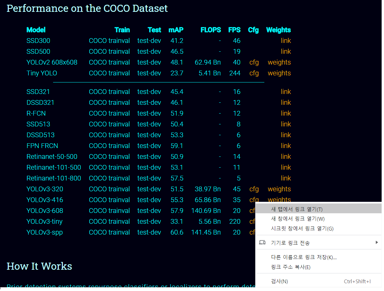Select copy link address menu entry
Screen dimensions: 384x291
(318, 267)
